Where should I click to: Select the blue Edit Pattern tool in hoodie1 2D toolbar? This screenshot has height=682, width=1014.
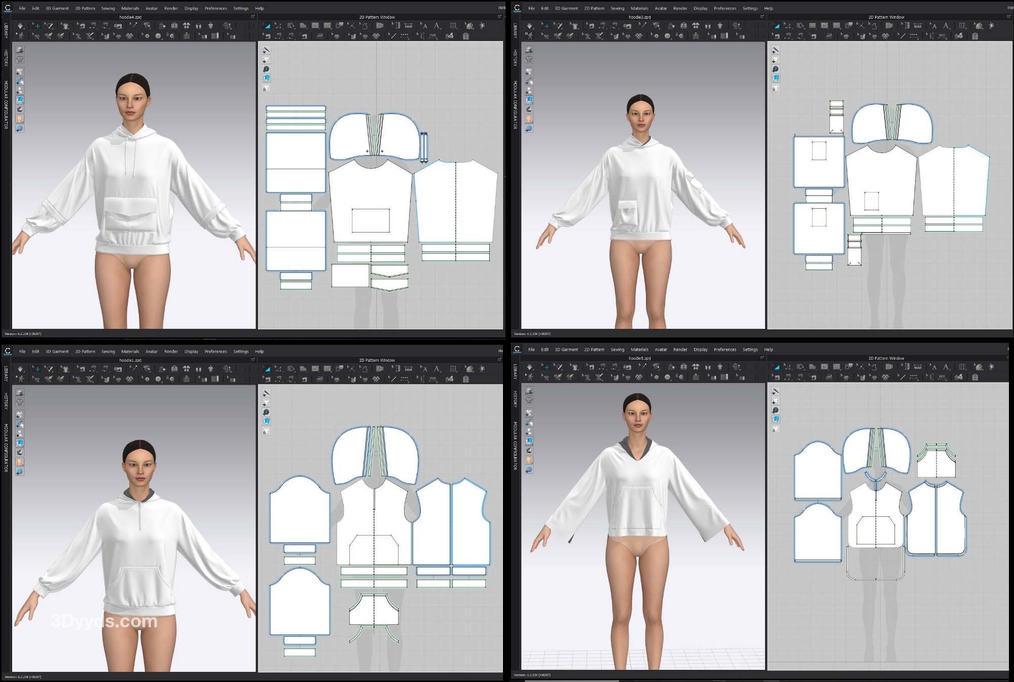pyautogui.click(x=267, y=369)
